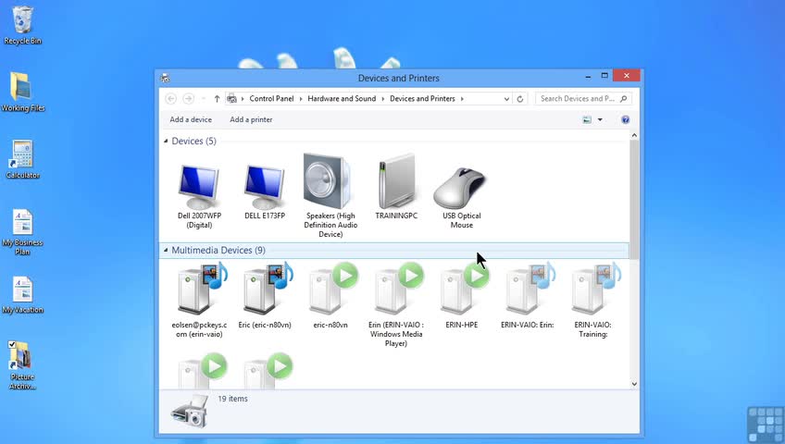Click the scrollbar up arrow
This screenshot has width=785, height=444.
coord(634,135)
